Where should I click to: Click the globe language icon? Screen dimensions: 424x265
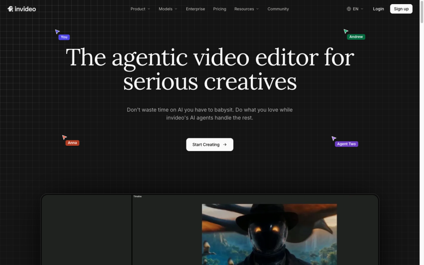349,9
